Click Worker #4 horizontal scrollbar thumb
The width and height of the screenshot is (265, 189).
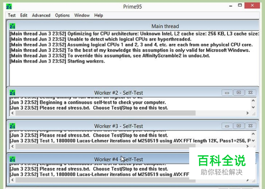(105, 180)
